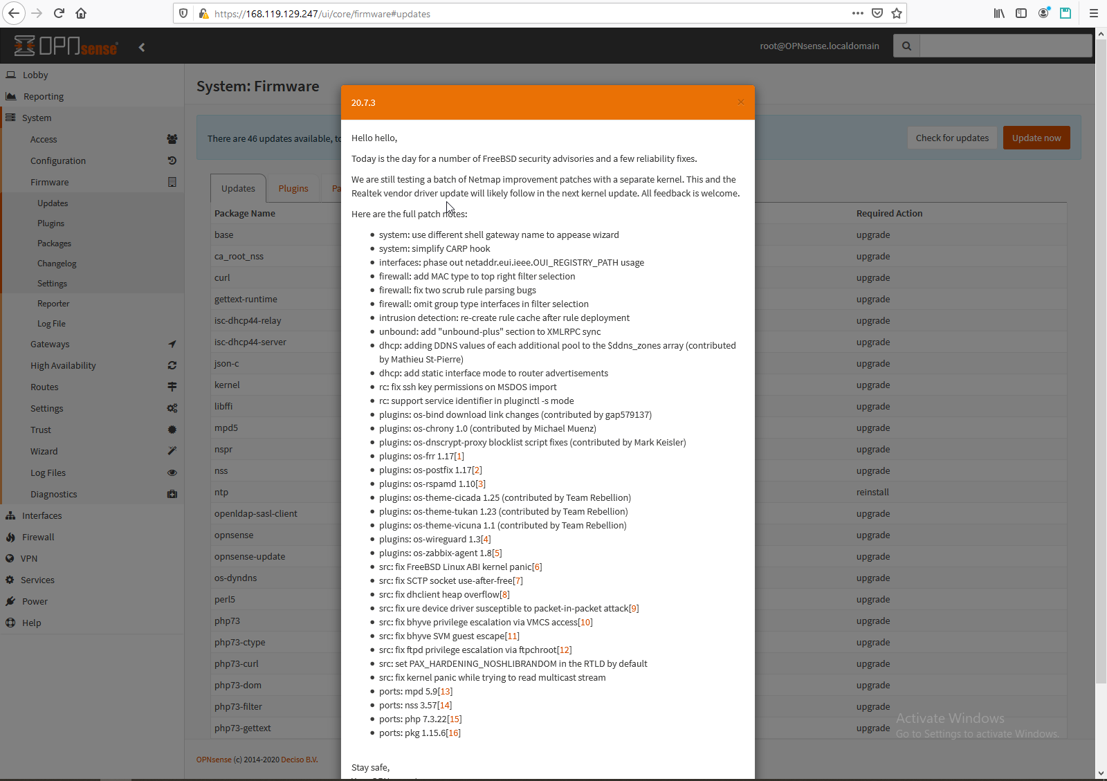This screenshot has width=1107, height=781.
Task: Open reference link [1] for os-frr
Action: tap(459, 456)
